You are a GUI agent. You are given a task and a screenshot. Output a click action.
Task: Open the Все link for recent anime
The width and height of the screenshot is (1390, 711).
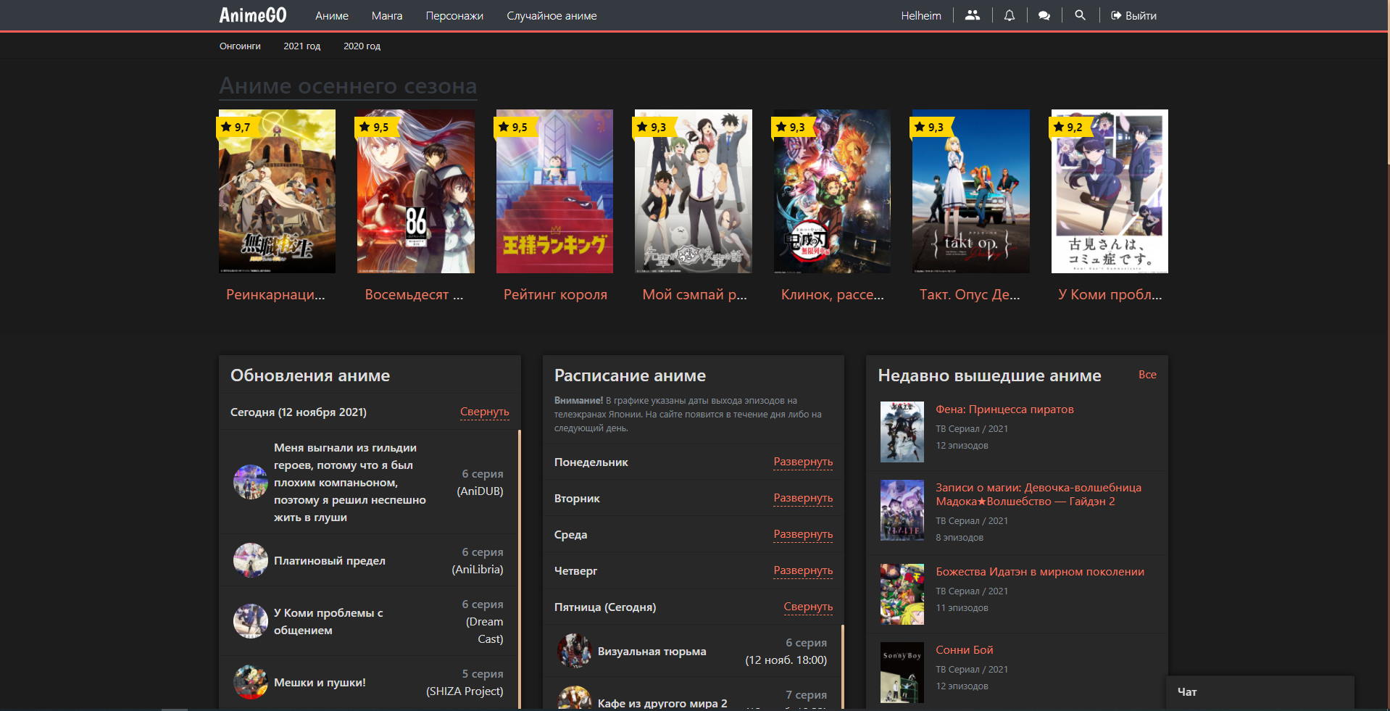tap(1146, 375)
